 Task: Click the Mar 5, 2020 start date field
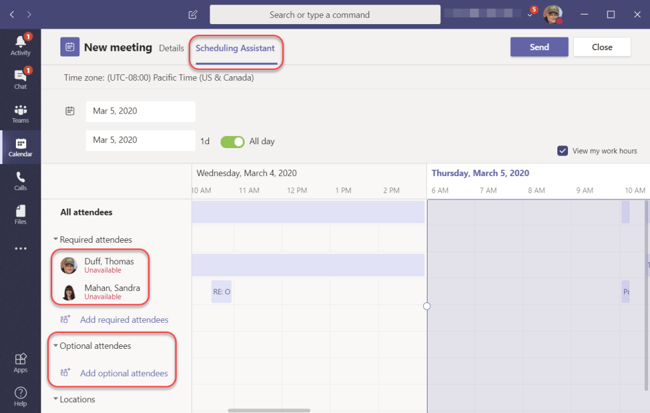coord(140,111)
